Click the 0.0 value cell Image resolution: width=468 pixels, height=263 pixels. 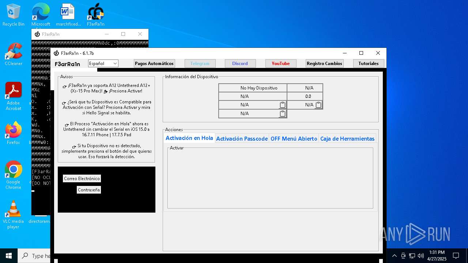pos(305,96)
